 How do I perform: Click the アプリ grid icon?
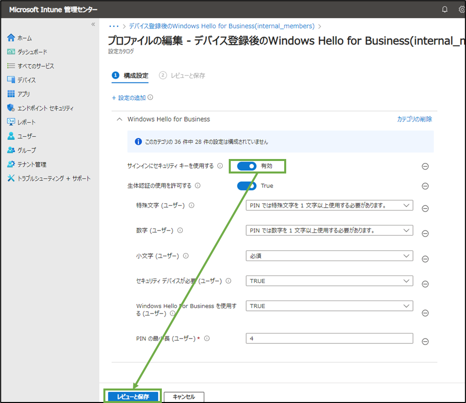coord(11,93)
